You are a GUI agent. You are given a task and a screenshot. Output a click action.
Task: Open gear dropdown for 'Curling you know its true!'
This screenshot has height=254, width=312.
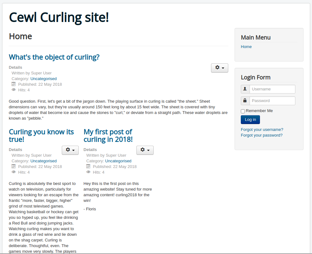[70, 150]
